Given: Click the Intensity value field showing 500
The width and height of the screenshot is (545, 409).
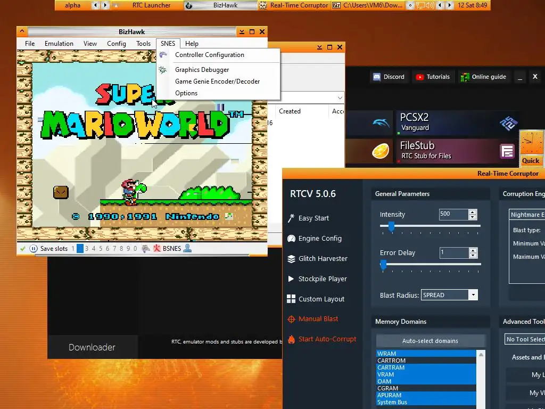Looking at the screenshot, I should click(453, 214).
